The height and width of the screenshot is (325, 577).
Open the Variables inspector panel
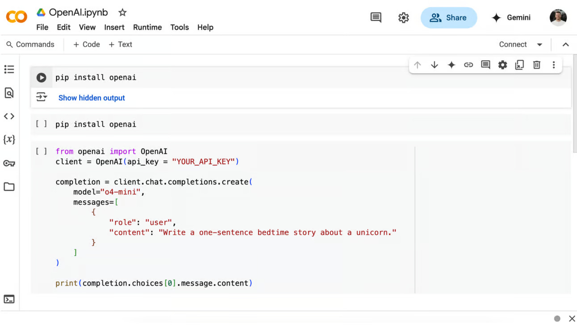9,139
